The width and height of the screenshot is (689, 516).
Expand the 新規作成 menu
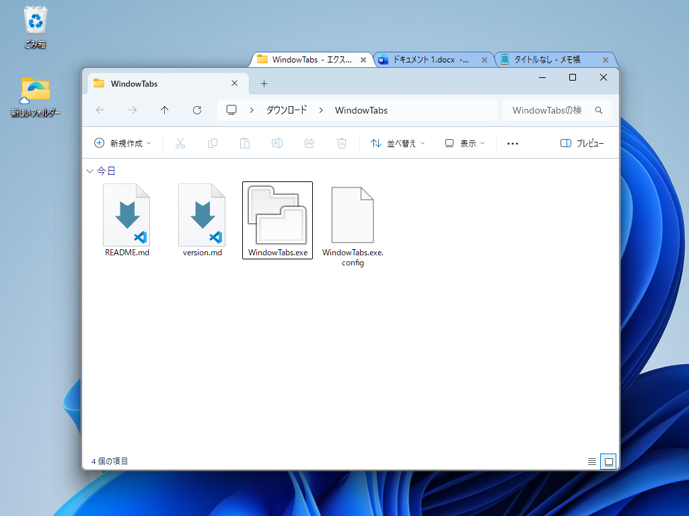122,143
